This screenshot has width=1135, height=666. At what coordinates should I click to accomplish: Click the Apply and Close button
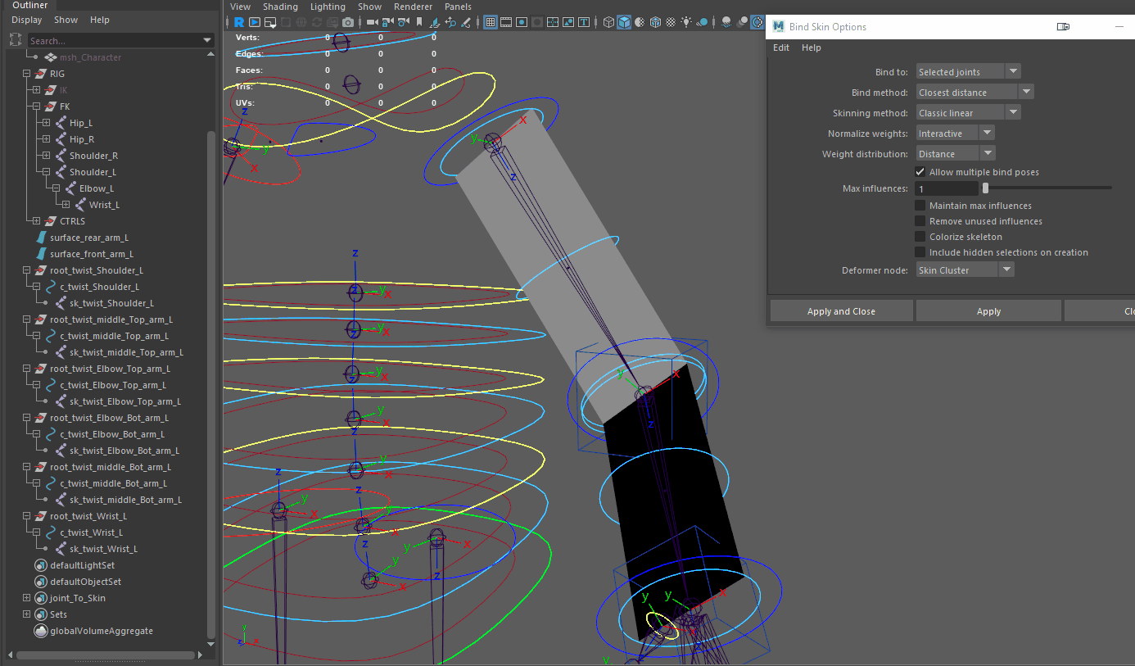841,311
